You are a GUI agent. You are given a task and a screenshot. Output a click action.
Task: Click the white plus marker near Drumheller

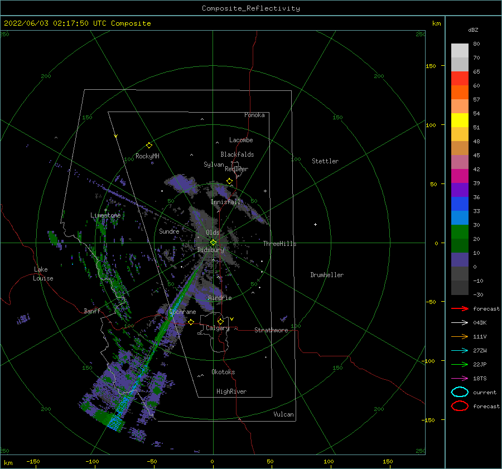[x=315, y=224]
